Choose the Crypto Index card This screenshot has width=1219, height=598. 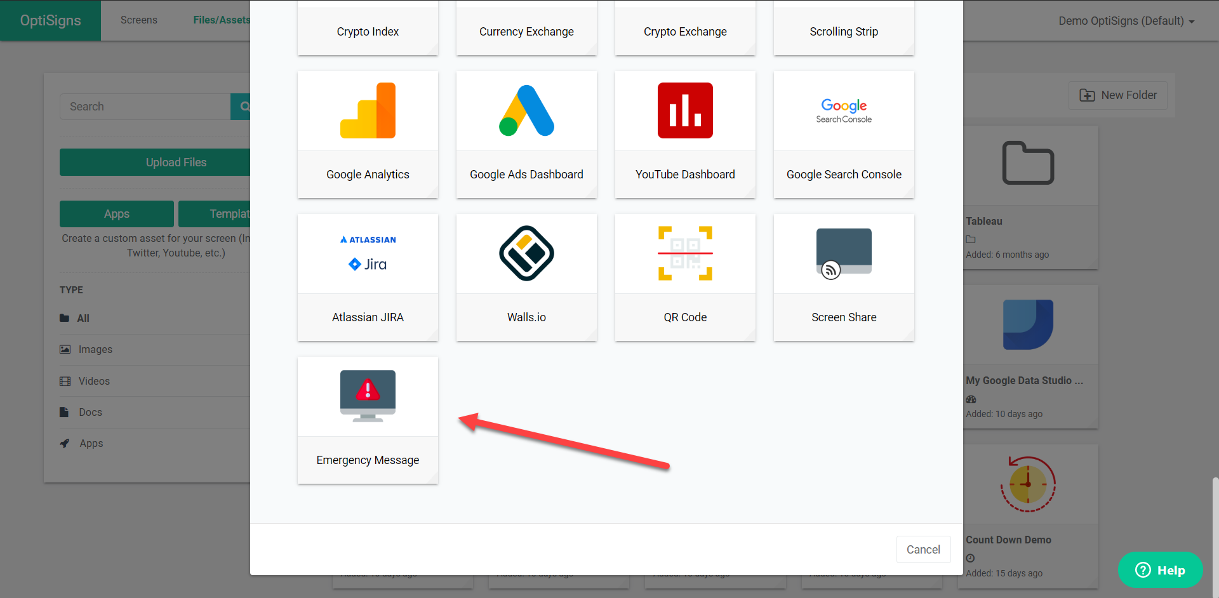368,28
